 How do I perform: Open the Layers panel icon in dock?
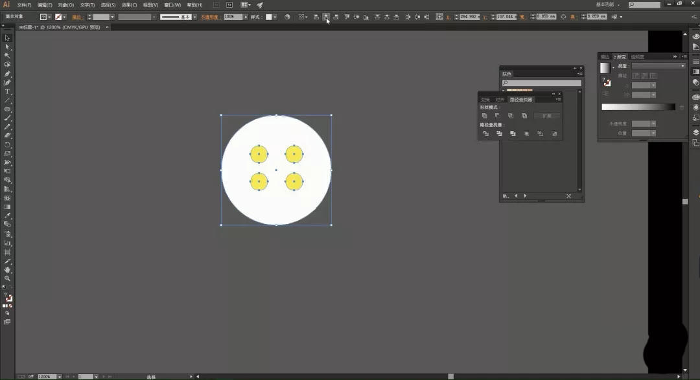tap(695, 133)
